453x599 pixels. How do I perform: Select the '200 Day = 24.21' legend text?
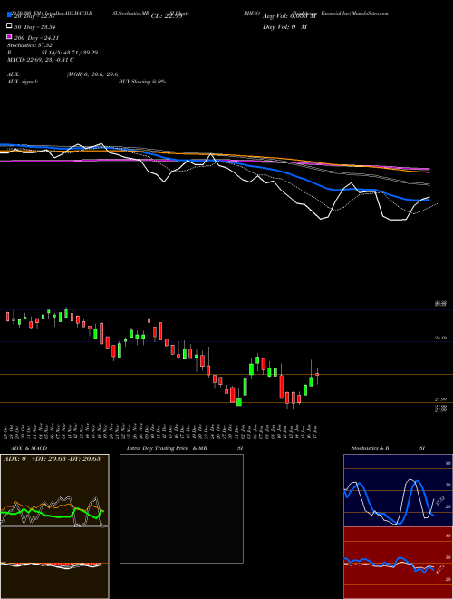(x=36, y=38)
